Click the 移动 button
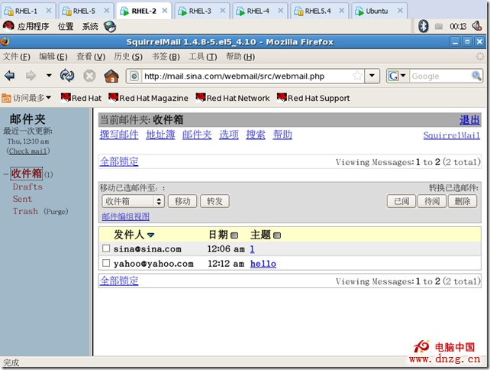Image resolution: width=490 pixels, height=370 pixels. coord(182,201)
